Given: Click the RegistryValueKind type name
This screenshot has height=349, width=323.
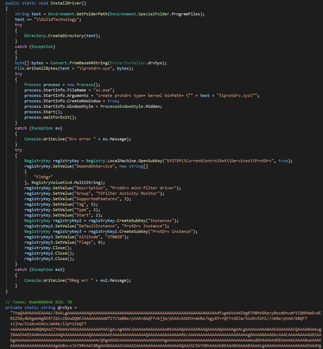Looking at the screenshot, I should click(x=51, y=182).
